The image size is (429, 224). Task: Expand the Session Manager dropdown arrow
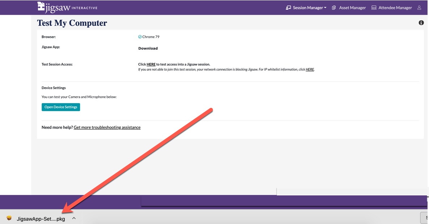point(325,8)
